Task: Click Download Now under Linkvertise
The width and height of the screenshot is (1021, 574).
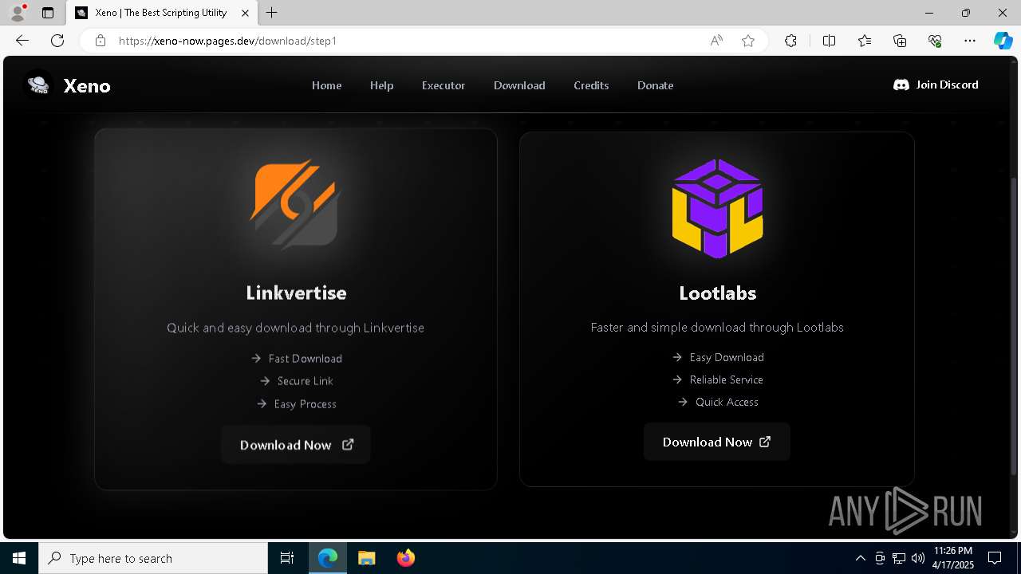Action: point(296,445)
